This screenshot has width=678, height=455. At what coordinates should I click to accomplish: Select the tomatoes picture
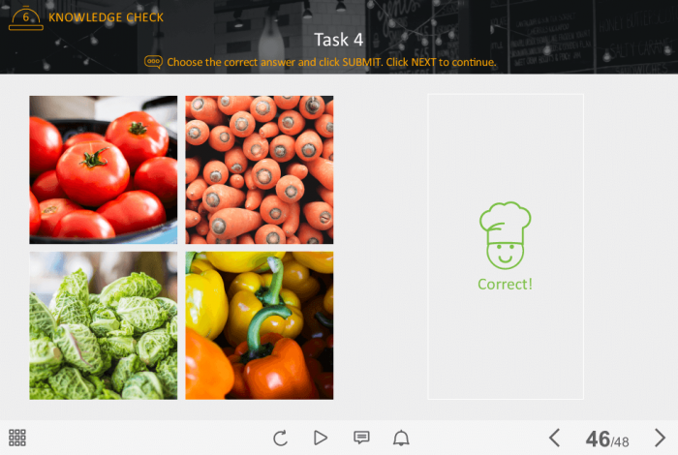tap(104, 169)
